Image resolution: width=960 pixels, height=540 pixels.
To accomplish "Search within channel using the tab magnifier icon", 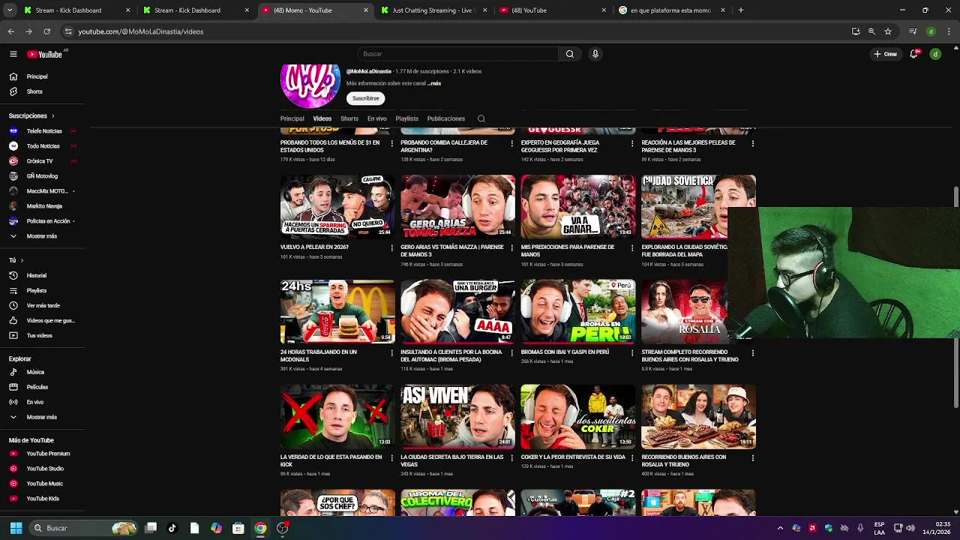I will point(481,118).
